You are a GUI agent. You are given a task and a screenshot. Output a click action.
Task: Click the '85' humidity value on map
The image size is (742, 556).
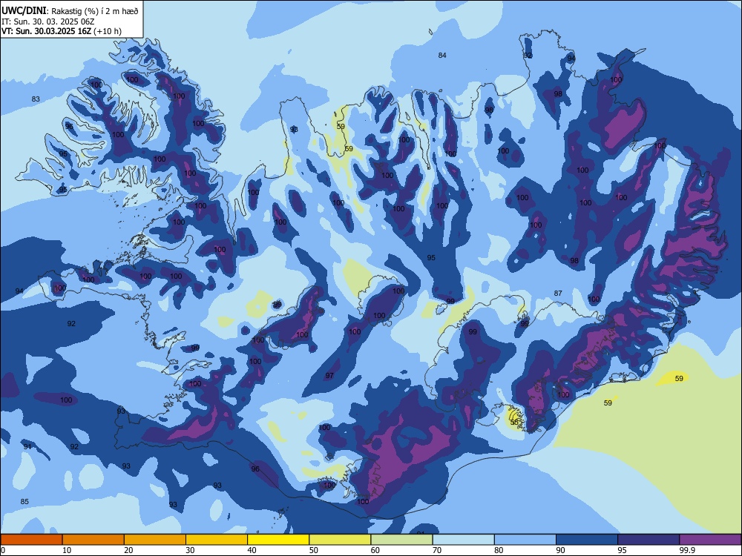(24, 502)
